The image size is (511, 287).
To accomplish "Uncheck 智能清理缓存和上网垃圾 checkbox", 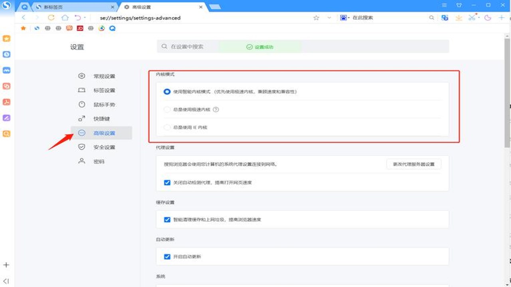I will tap(167, 219).
